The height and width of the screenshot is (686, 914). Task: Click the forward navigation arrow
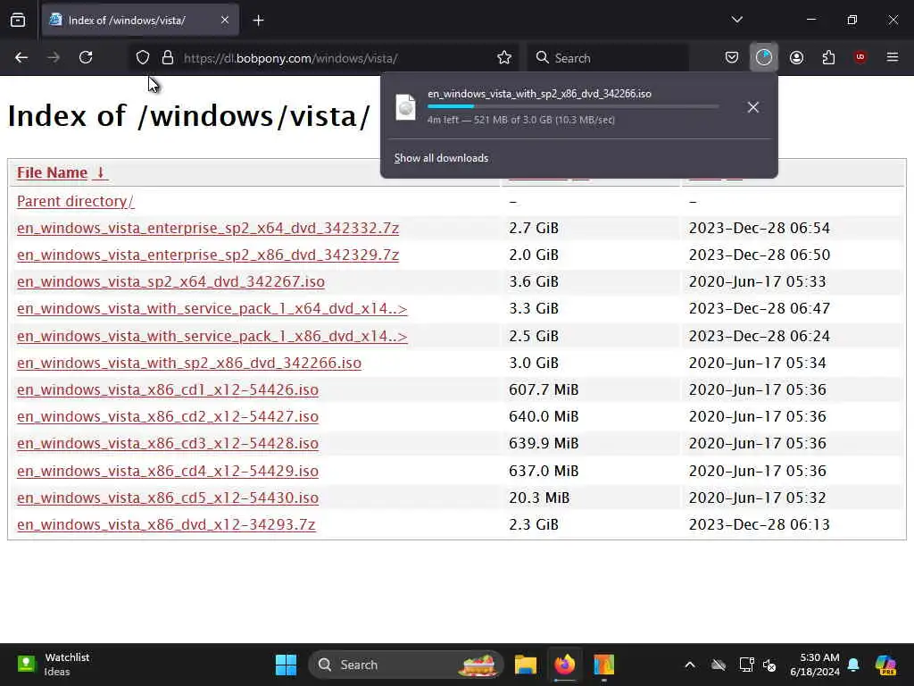pos(54,58)
